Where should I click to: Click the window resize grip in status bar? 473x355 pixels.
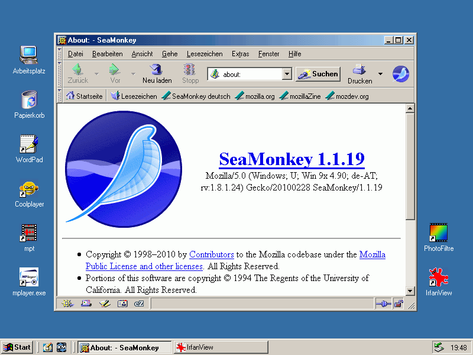coord(411,305)
